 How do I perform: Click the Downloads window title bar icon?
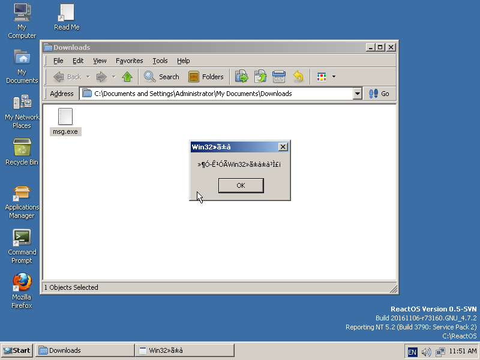point(48,47)
